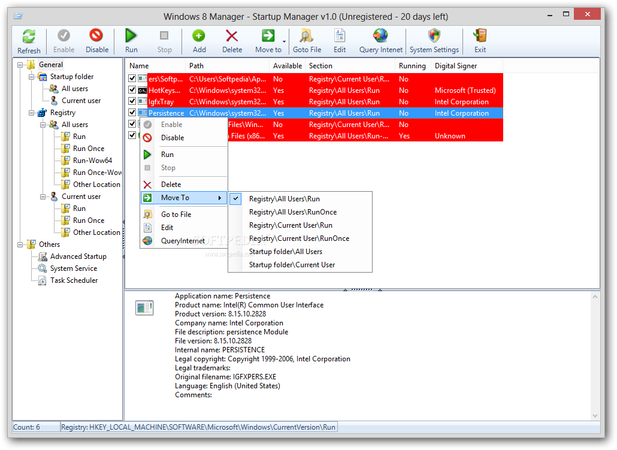This screenshot has height=450, width=617.
Task: Collapse the General tree node
Action: point(20,65)
